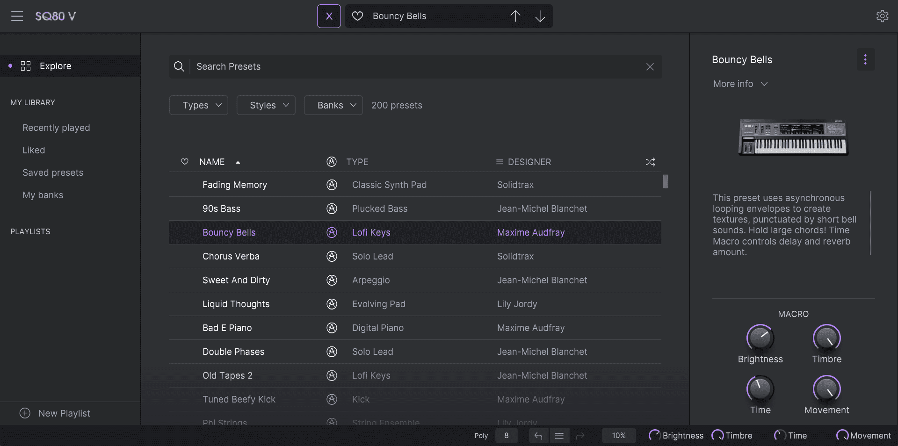This screenshot has height=446, width=898.
Task: Select Saved presets in sidebar
Action: click(x=53, y=173)
